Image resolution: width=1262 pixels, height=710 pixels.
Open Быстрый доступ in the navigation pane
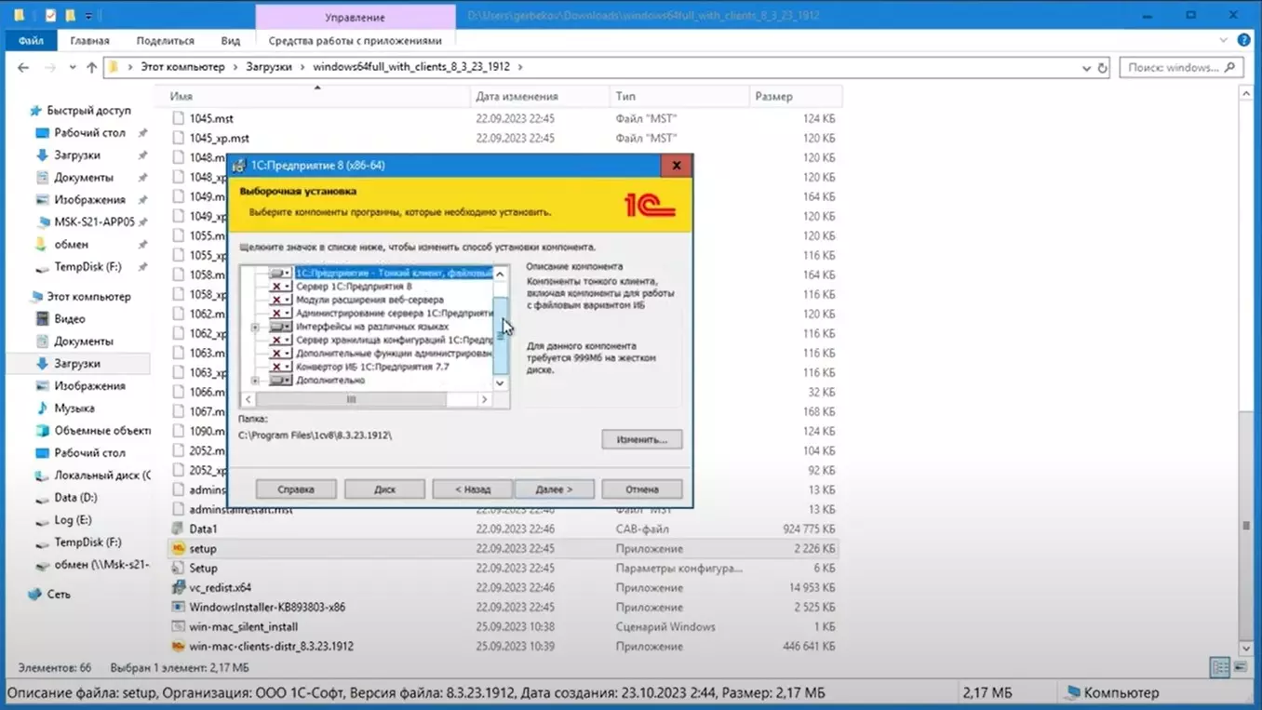point(89,111)
